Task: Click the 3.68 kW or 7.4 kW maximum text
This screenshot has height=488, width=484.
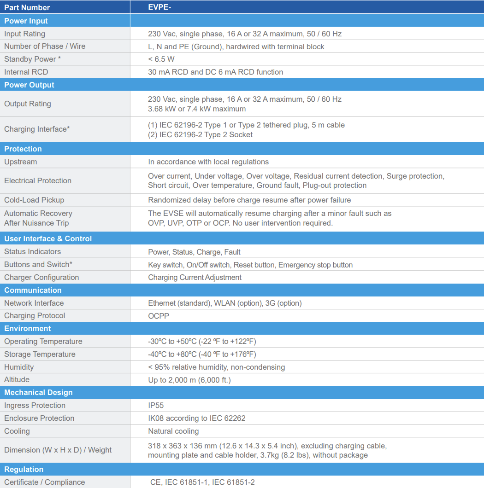Action: (197, 109)
